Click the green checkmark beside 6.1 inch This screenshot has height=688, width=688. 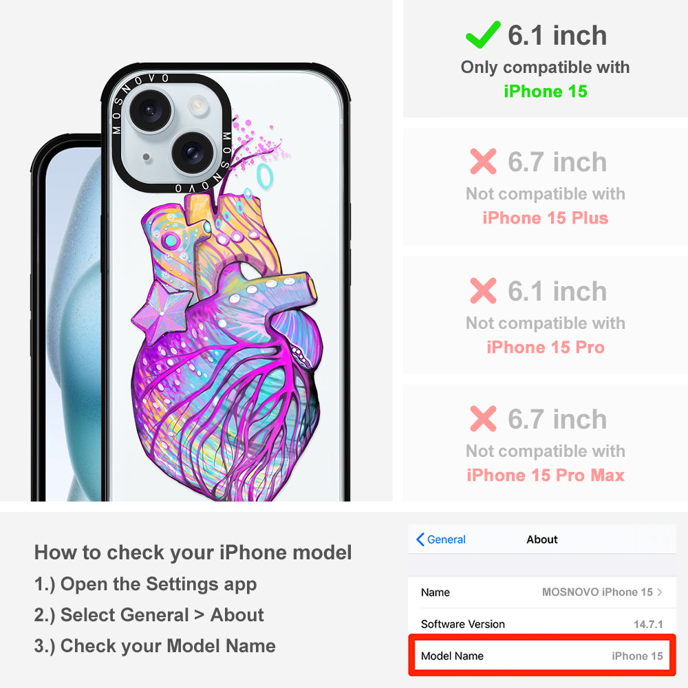483,34
